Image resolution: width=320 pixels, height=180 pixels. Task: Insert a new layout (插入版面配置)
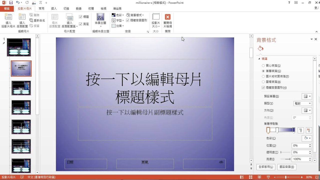coord(22,21)
